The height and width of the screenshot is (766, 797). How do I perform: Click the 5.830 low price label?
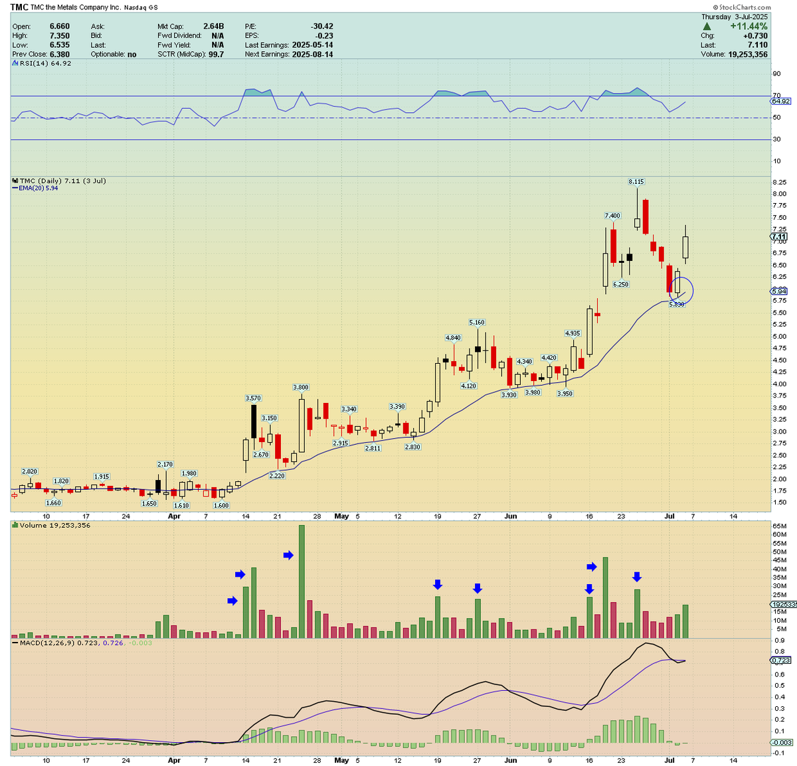[676, 304]
